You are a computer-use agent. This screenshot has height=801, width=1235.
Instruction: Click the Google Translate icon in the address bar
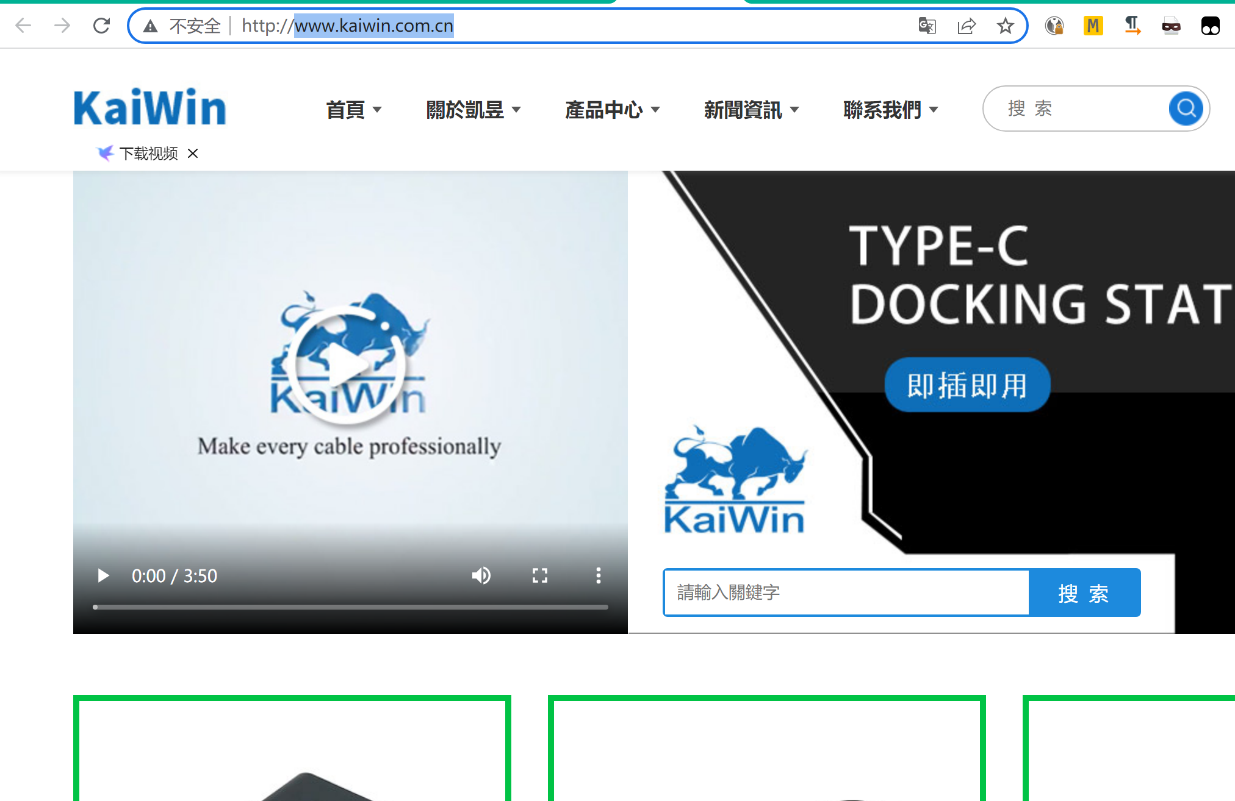pos(927,26)
